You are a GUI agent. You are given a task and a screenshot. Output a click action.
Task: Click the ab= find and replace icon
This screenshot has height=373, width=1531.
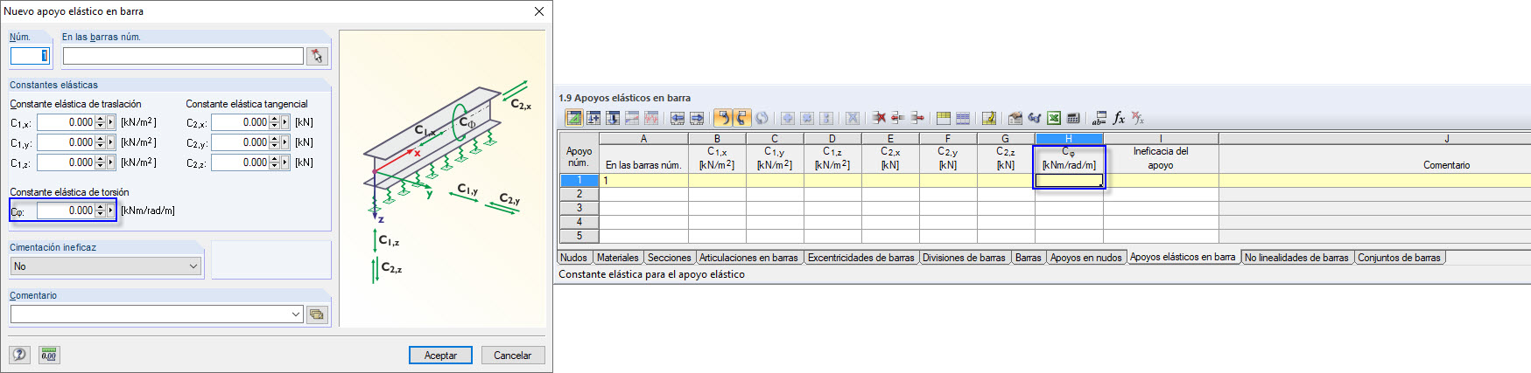point(1099,118)
